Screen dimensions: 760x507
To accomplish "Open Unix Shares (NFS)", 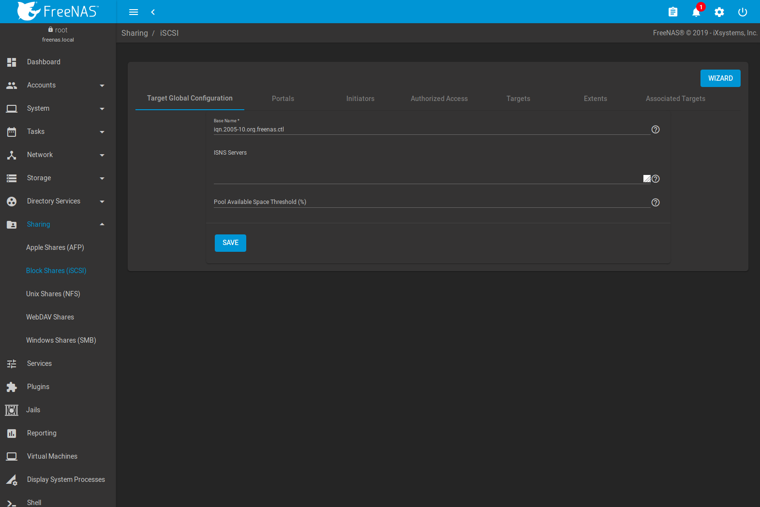I will [53, 294].
